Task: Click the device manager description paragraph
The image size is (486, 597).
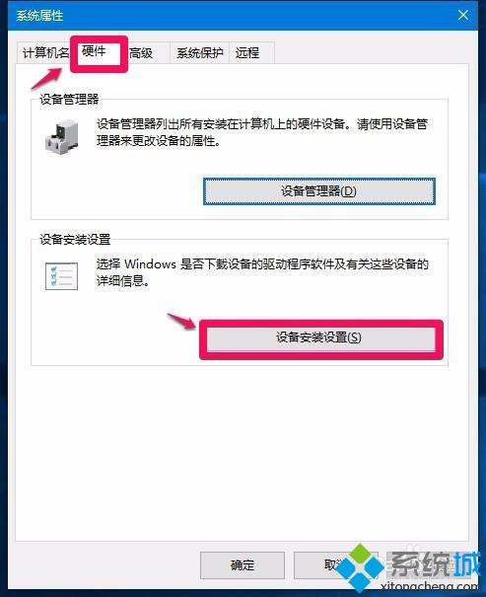Action: [262, 132]
